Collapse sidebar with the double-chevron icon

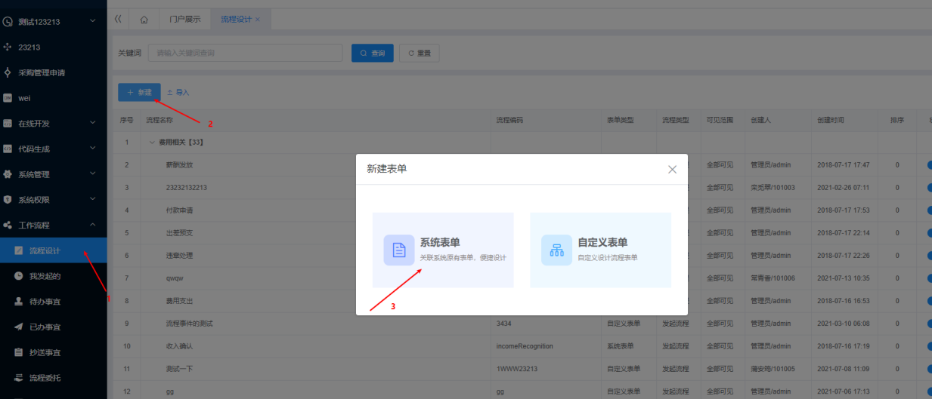tap(118, 19)
